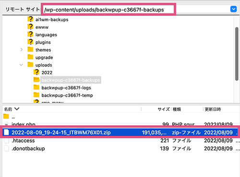Select the ai1wm-backups folder
The height and width of the screenshot is (177, 240).
(52, 20)
